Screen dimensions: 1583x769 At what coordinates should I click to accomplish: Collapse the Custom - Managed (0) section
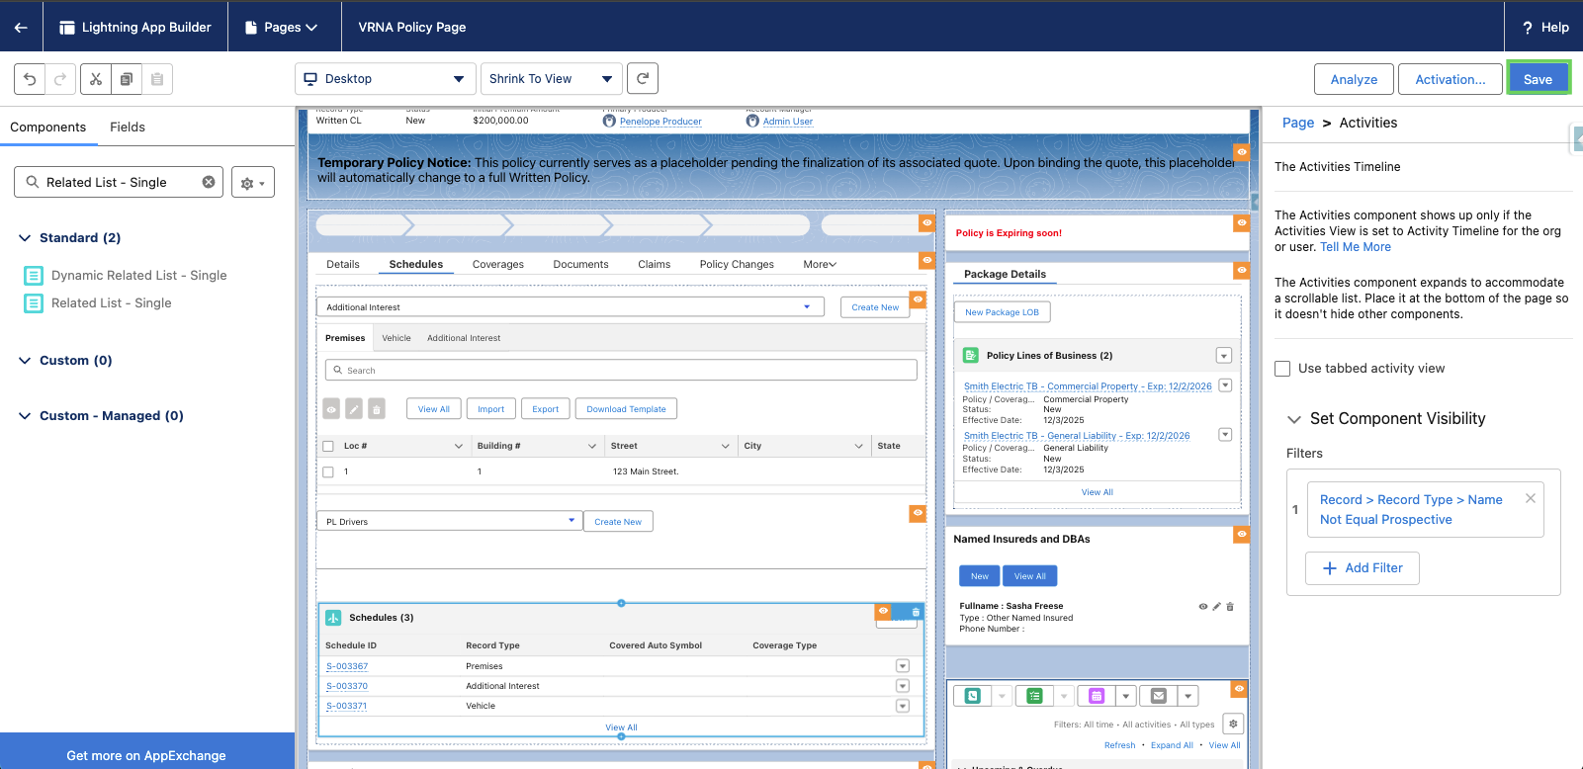tap(25, 416)
